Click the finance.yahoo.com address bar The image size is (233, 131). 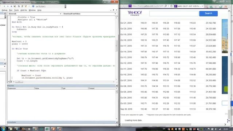coord(148,6)
